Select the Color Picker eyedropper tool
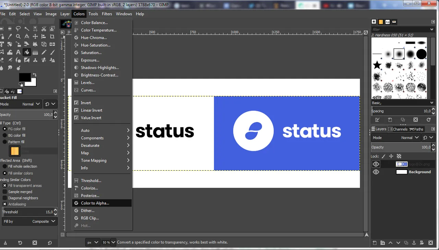The width and height of the screenshot is (439, 250). coord(10,36)
